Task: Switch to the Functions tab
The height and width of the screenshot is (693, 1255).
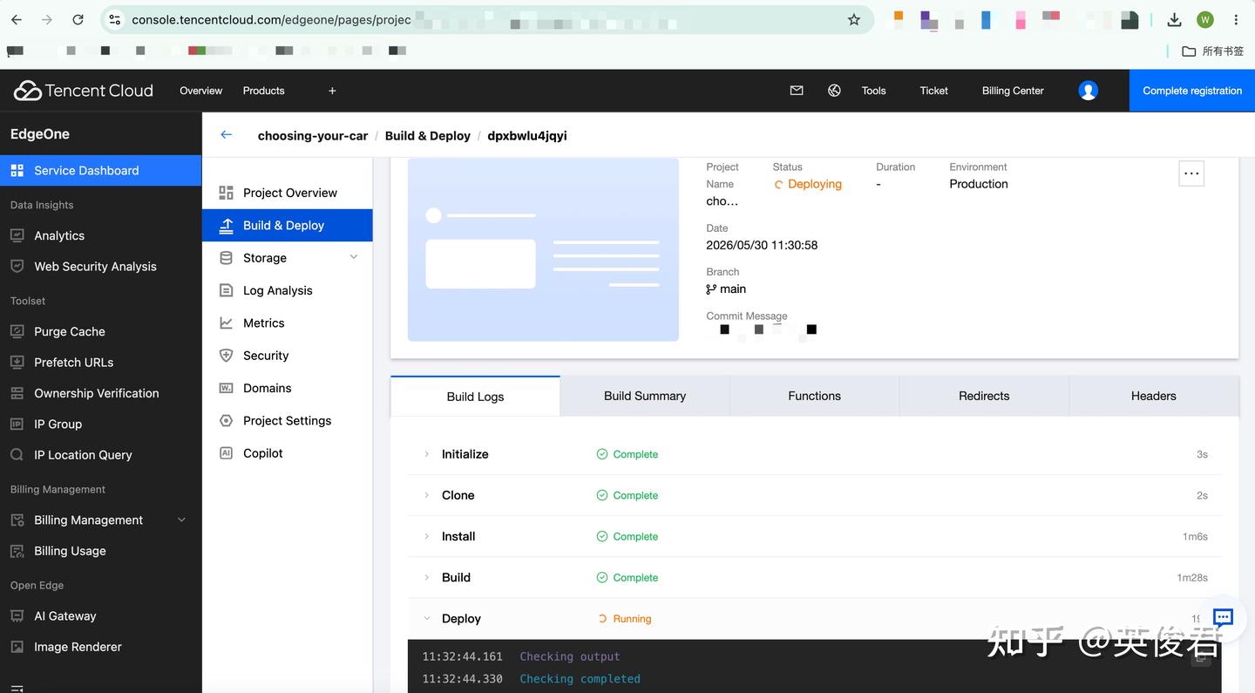Action: (x=814, y=396)
